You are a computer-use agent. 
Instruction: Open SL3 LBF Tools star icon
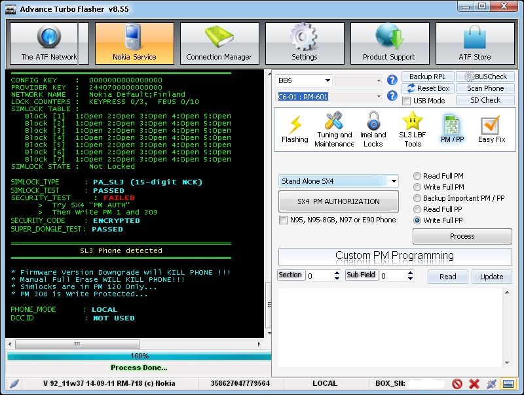click(x=413, y=121)
